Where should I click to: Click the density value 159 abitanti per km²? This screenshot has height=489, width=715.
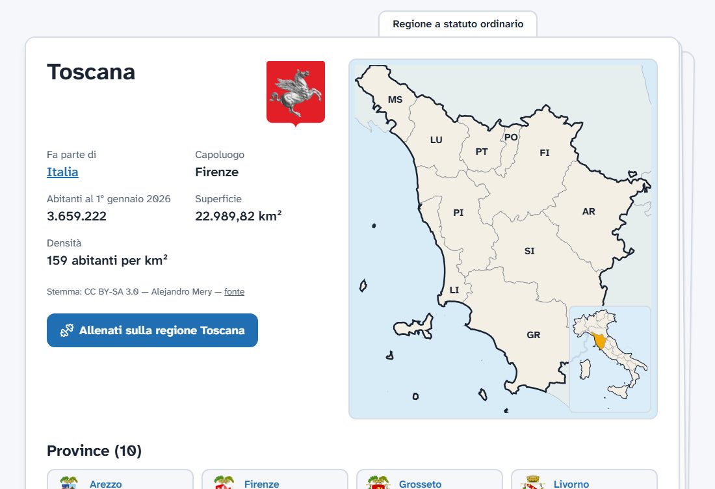pyautogui.click(x=107, y=260)
